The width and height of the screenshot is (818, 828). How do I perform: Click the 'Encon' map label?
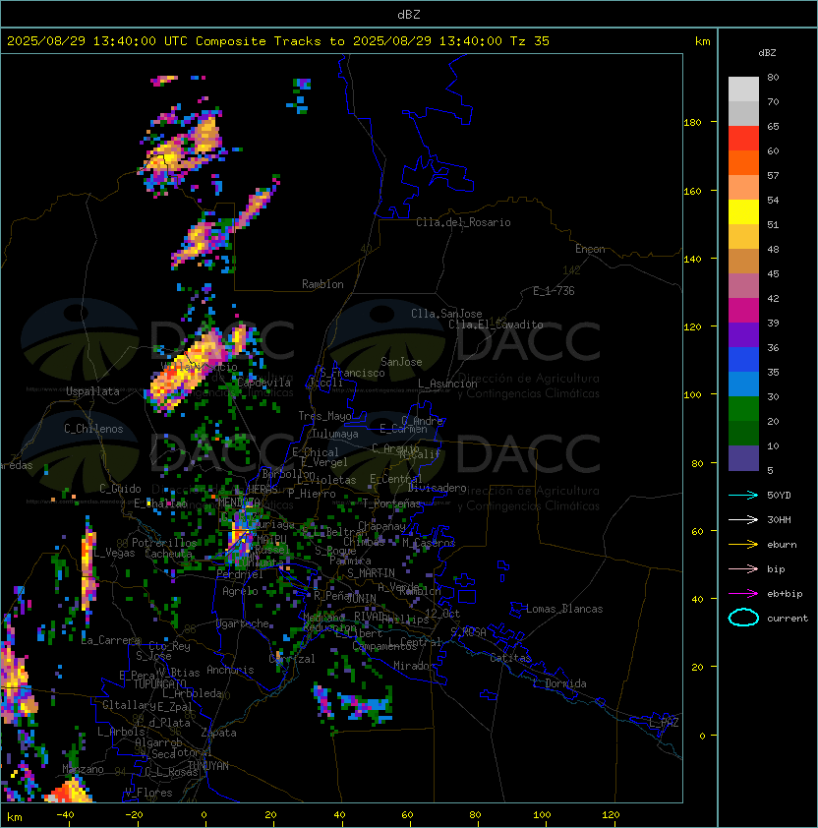coord(590,249)
